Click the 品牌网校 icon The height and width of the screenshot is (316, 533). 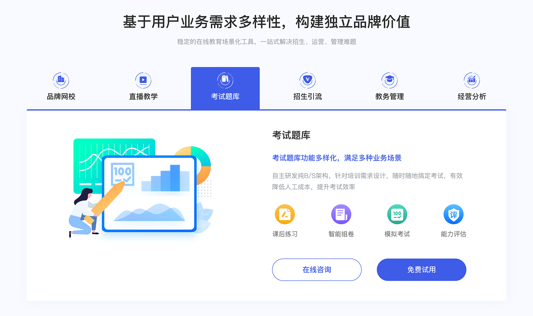coord(60,79)
